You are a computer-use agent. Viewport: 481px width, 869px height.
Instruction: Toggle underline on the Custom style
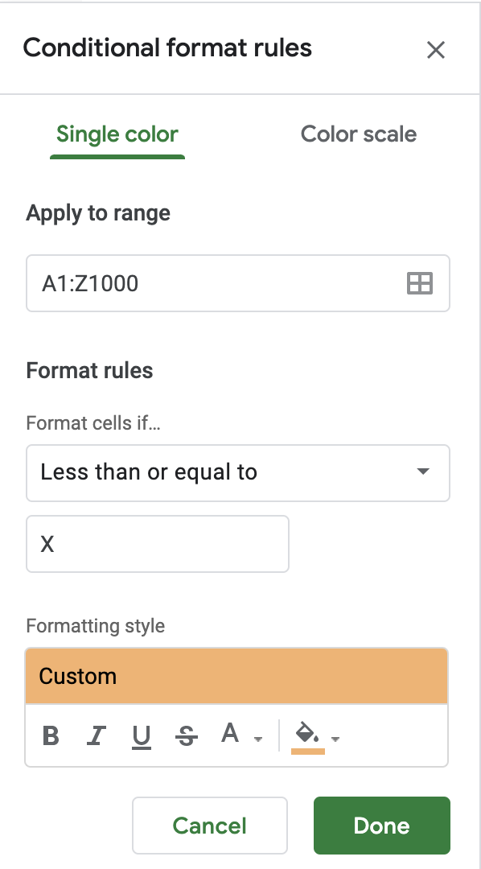coord(140,735)
